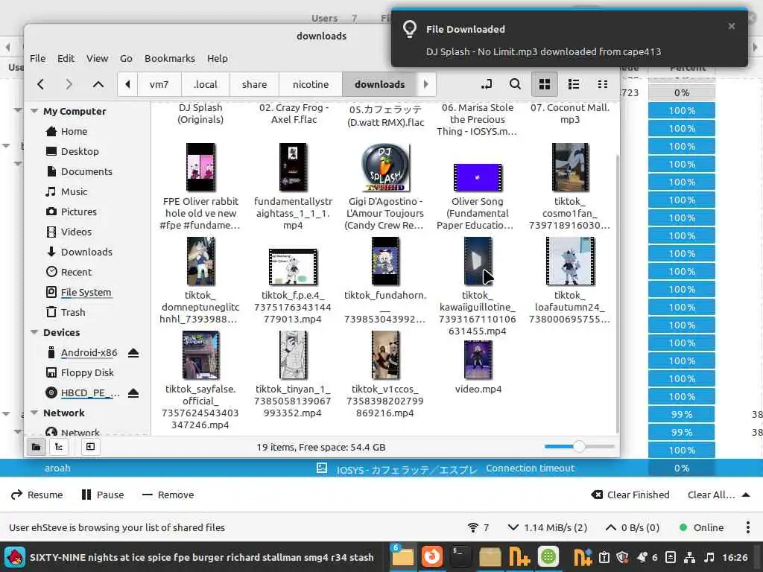Collapse the Network sidebar section
The width and height of the screenshot is (763, 572).
[34, 413]
